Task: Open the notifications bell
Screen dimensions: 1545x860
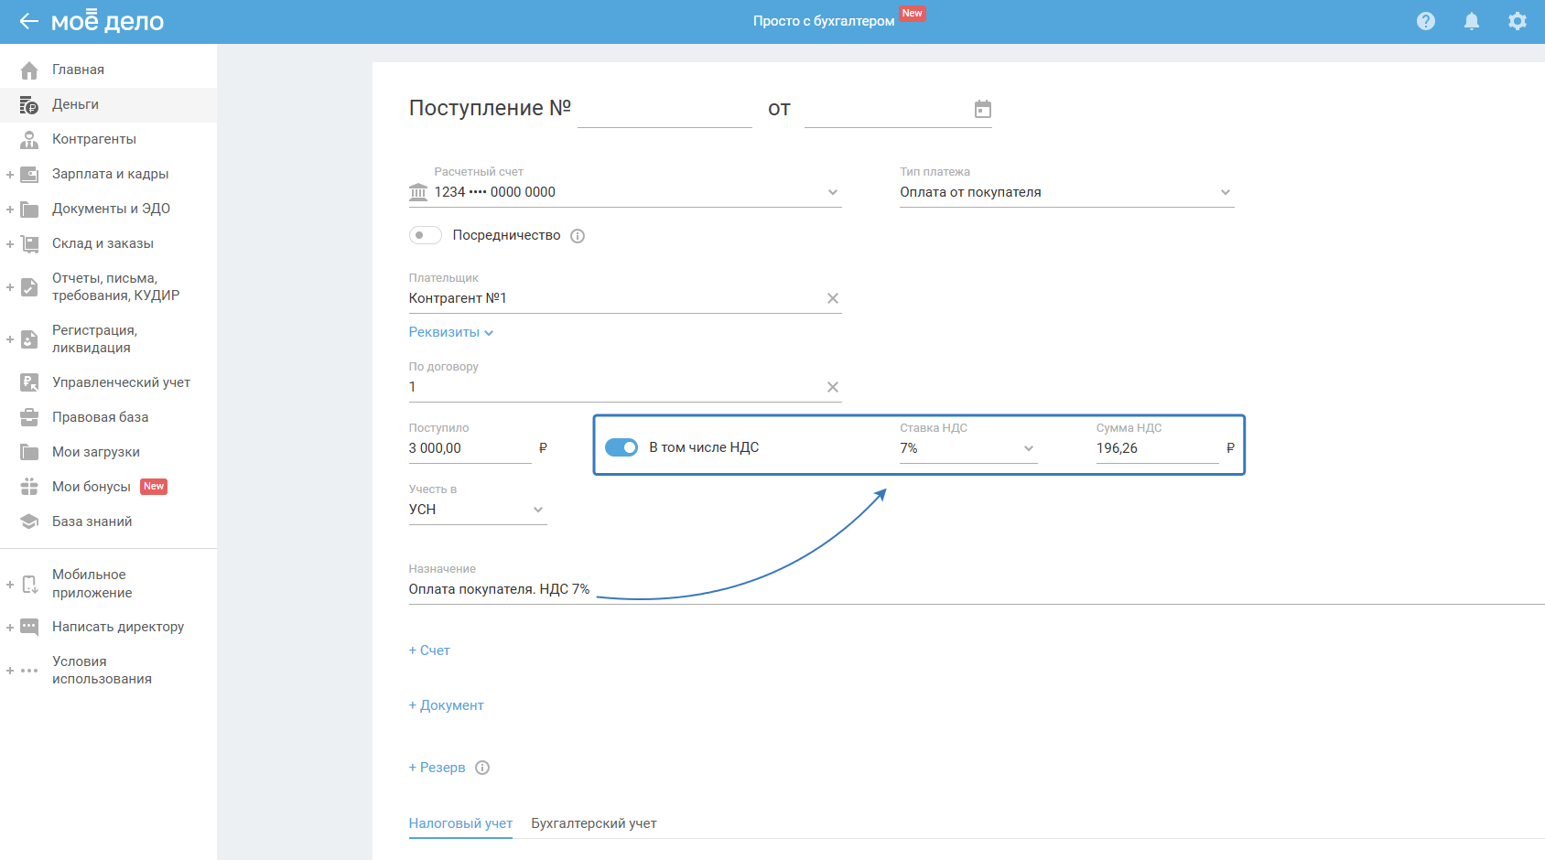Action: tap(1471, 21)
